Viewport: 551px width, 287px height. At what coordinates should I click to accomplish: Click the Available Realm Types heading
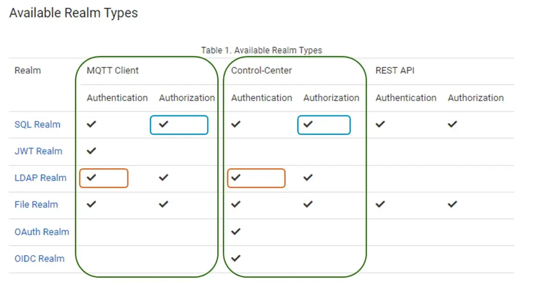click(x=73, y=13)
